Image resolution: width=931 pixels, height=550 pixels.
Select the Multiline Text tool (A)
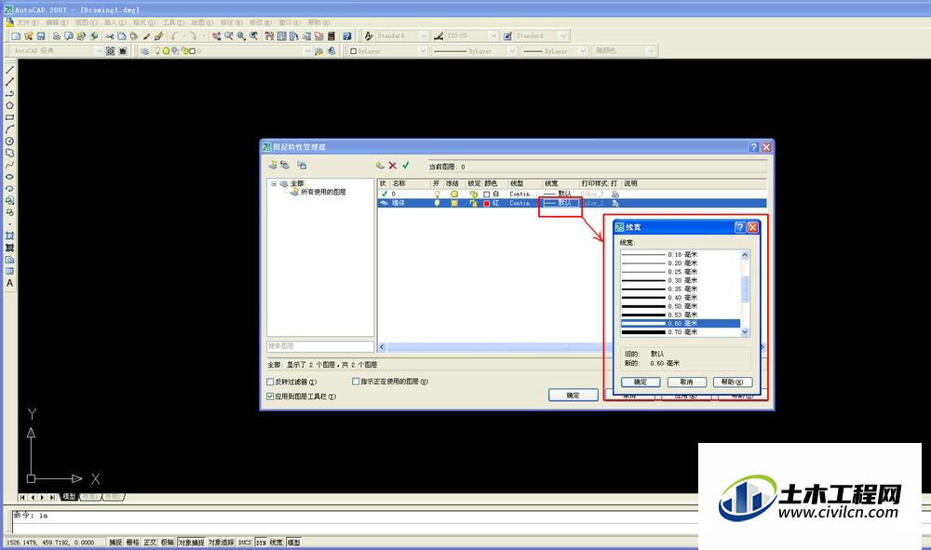click(x=9, y=284)
